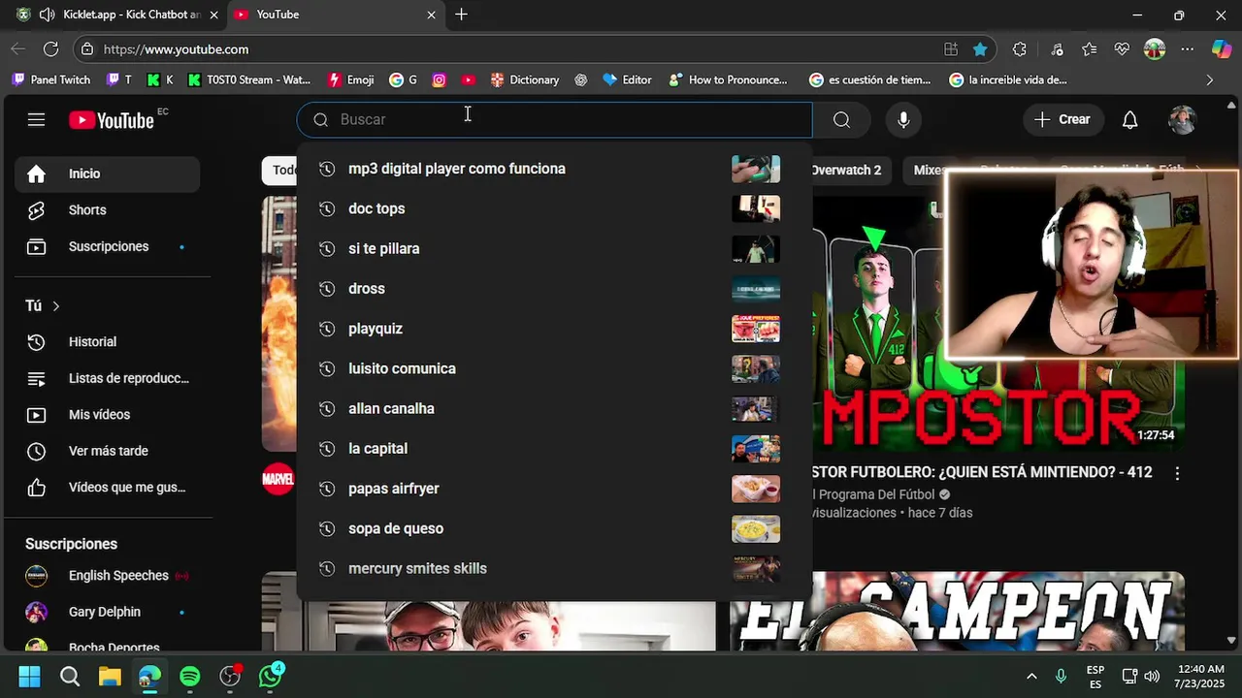Viewport: 1242px width, 698px height.
Task: Click the YouTube logo
Action: tap(112, 119)
